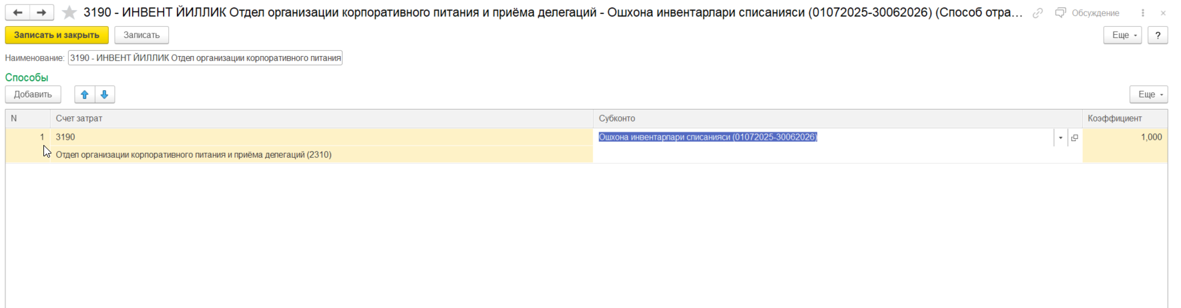Screen dimensions: 1181x308
Task: Open the Еще menu above the table
Action: point(1148,95)
